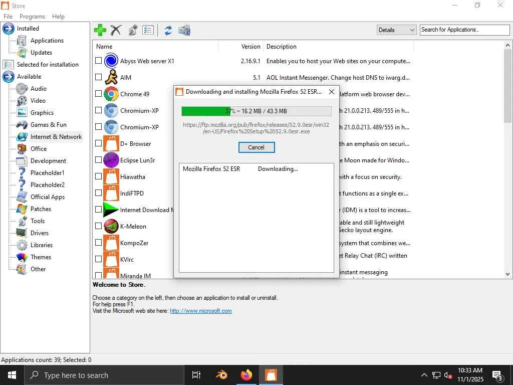Sort by the Name column header
The image size is (513, 385).
[x=156, y=47]
